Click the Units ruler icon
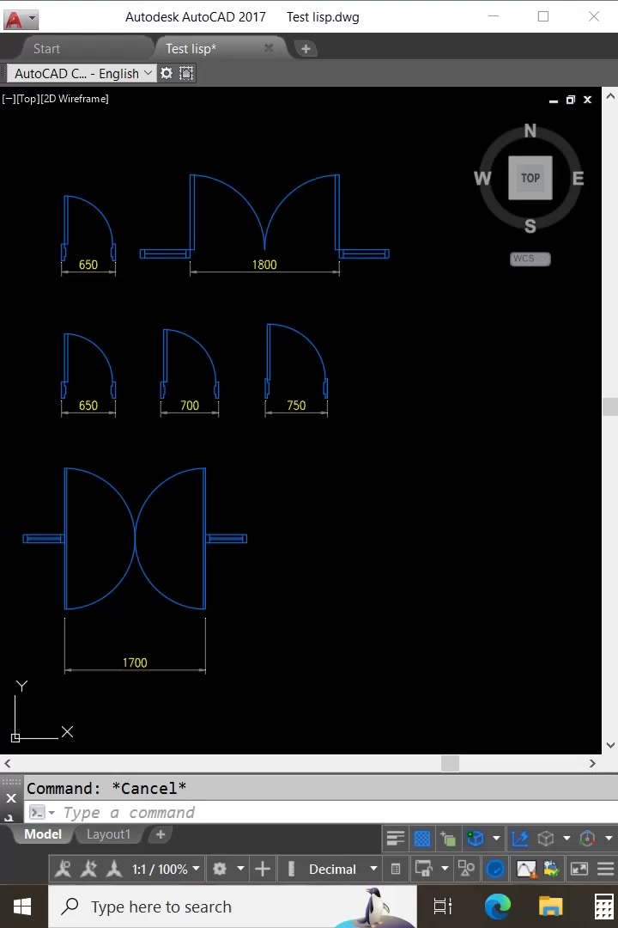 click(x=291, y=869)
